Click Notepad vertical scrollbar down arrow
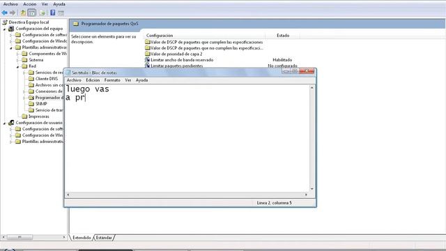The width and height of the screenshot is (446, 251). [312, 189]
